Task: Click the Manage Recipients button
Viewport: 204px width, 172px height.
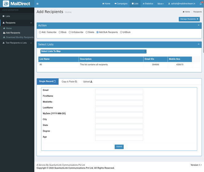Action: pos(189,19)
